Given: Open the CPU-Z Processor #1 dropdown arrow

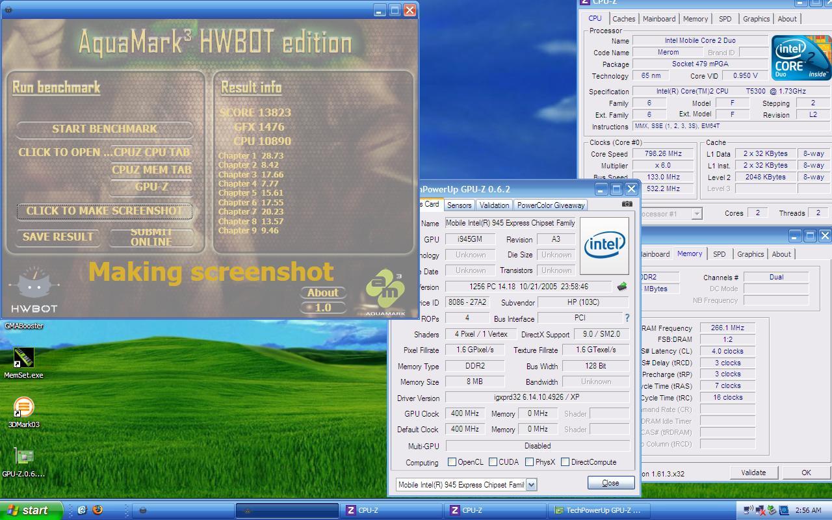Looking at the screenshot, I should point(696,213).
